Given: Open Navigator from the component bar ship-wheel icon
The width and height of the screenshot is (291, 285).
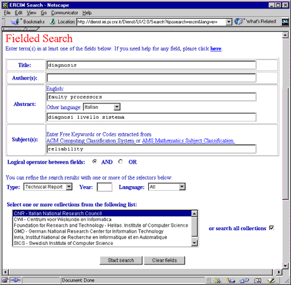Looking at the screenshot, I should 217,280.
